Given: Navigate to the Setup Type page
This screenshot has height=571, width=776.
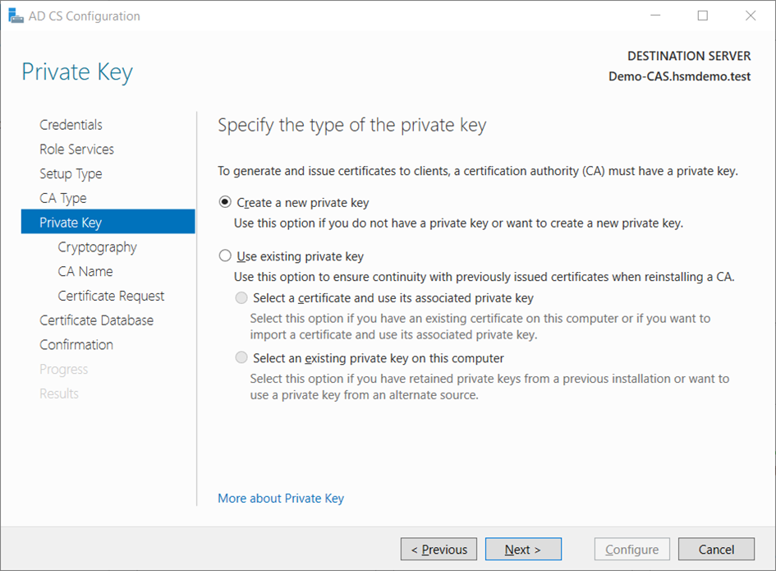Looking at the screenshot, I should (x=71, y=174).
